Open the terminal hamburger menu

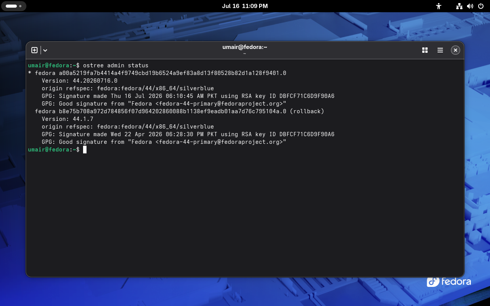pyautogui.click(x=440, y=50)
